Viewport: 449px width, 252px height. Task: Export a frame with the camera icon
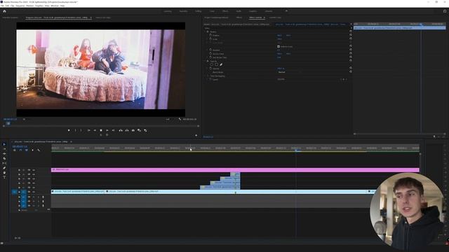tap(133, 130)
